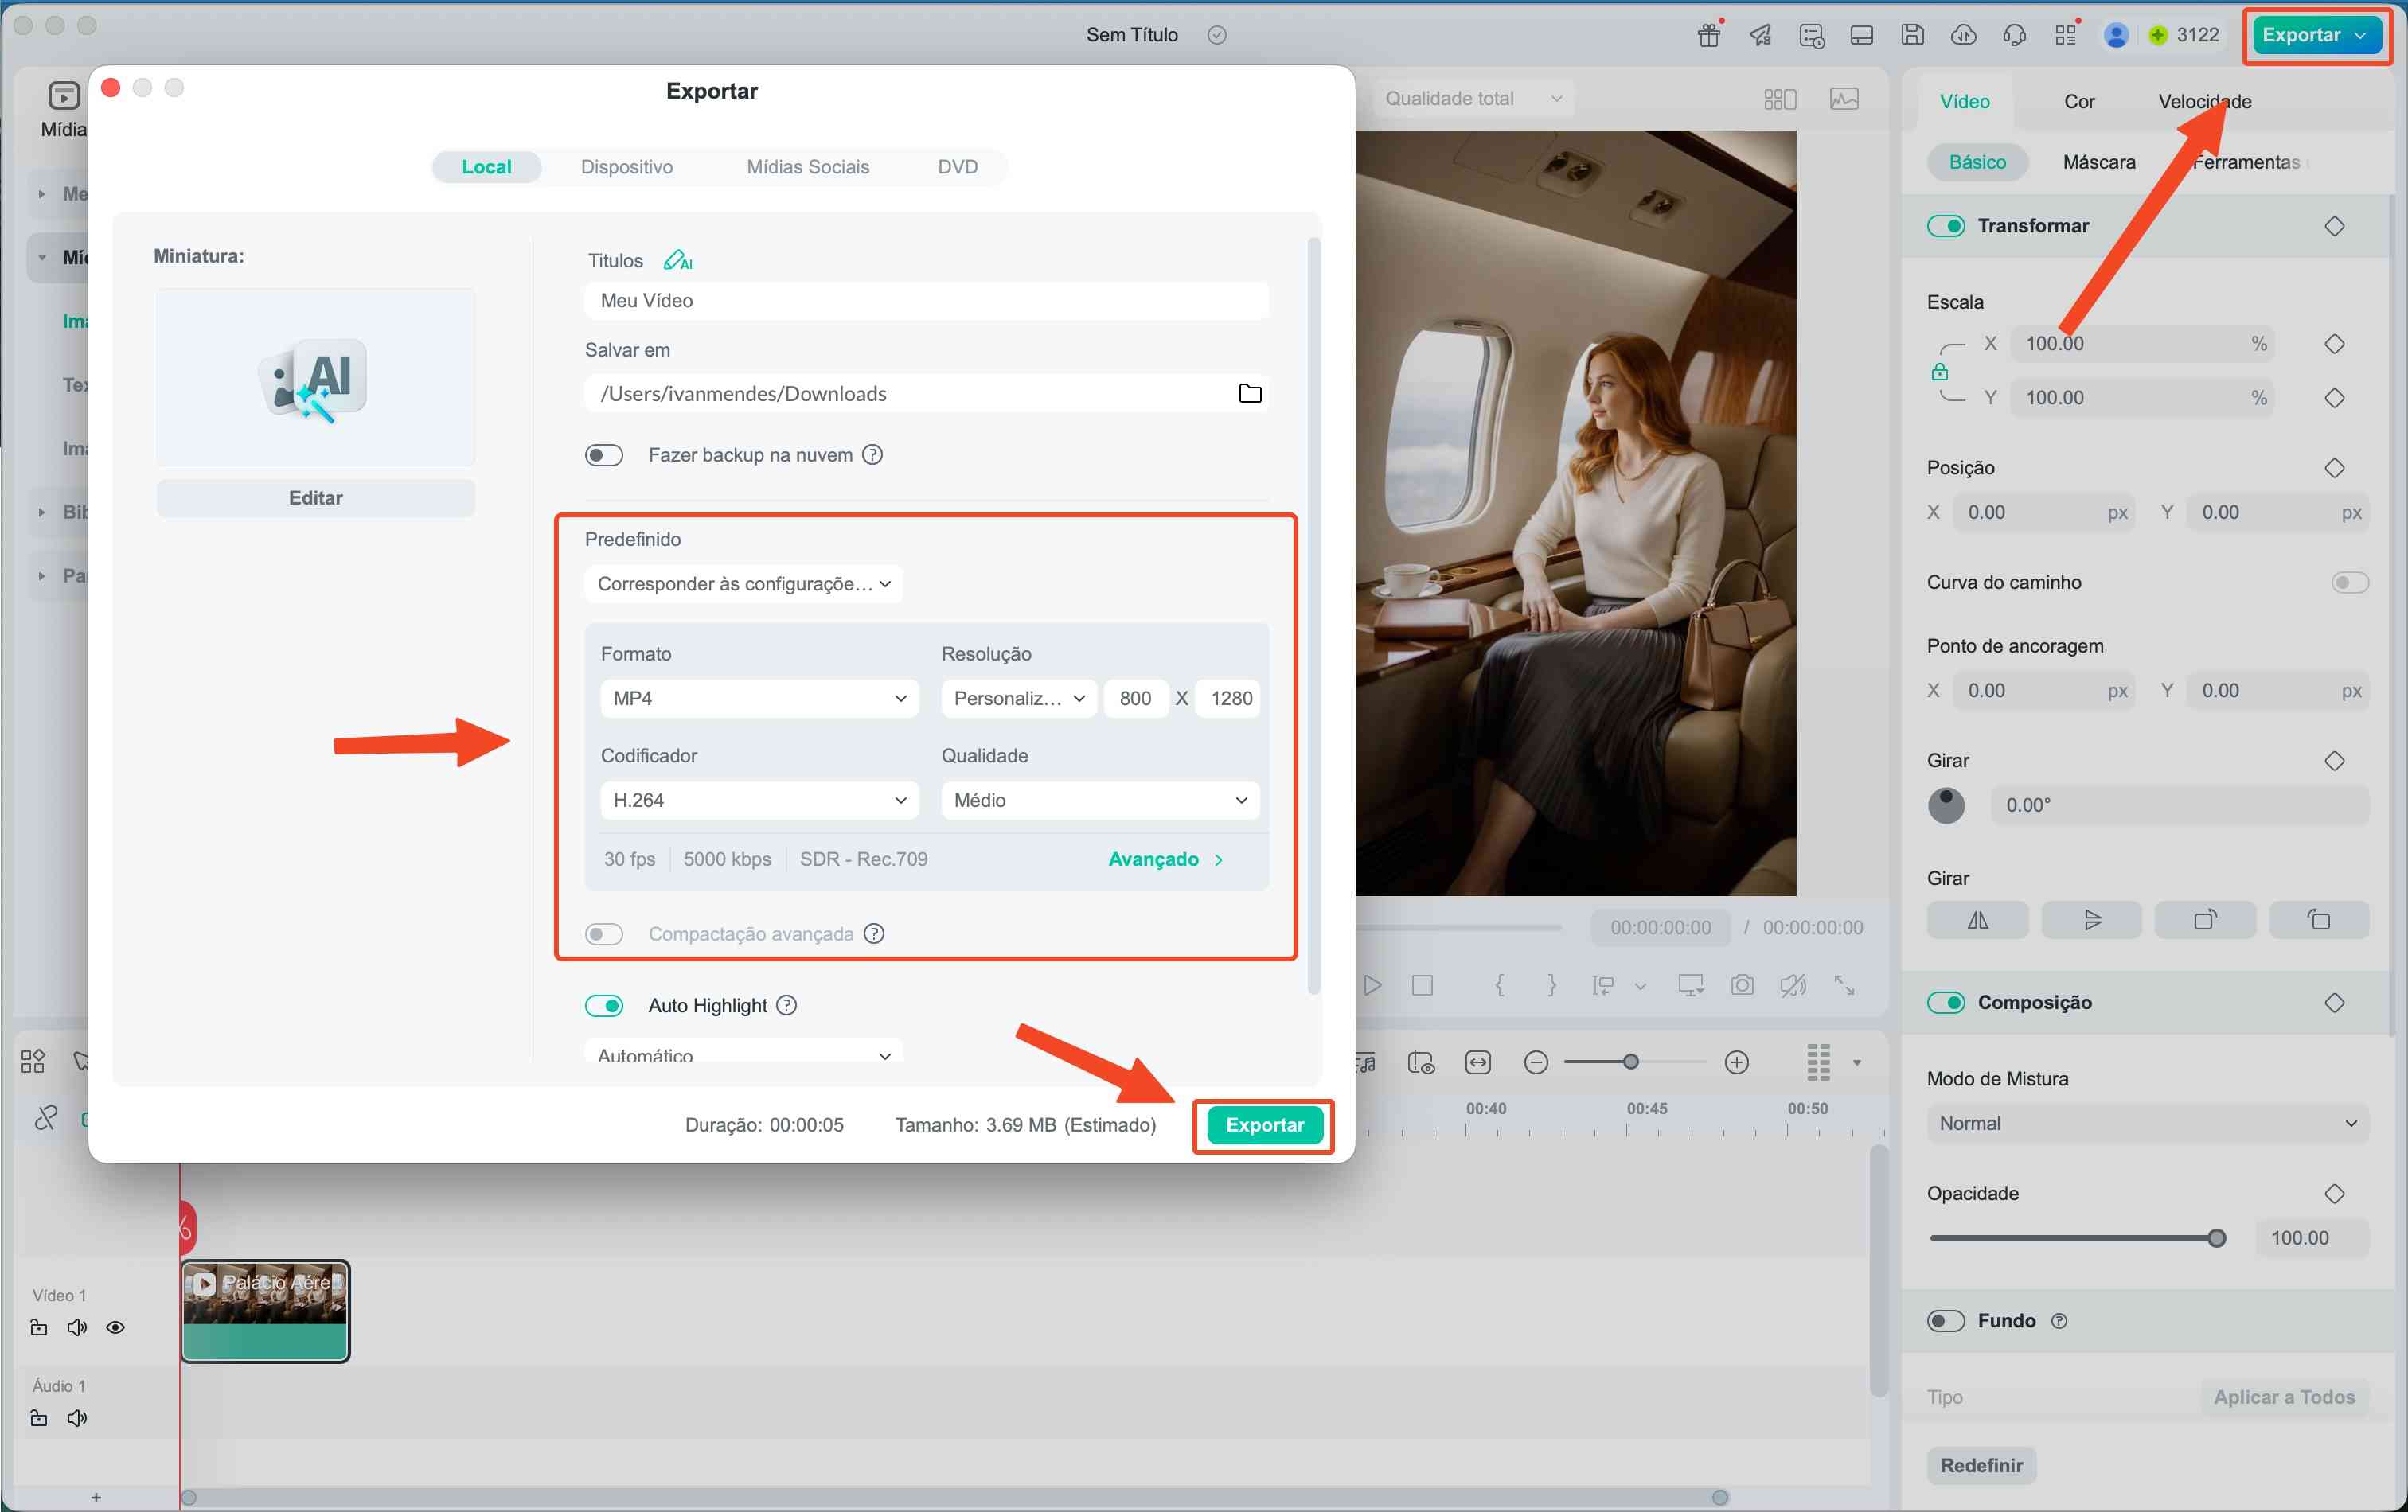This screenshot has width=2408, height=1512.
Task: Open the Qualidade Médio dropdown
Action: tap(1098, 800)
